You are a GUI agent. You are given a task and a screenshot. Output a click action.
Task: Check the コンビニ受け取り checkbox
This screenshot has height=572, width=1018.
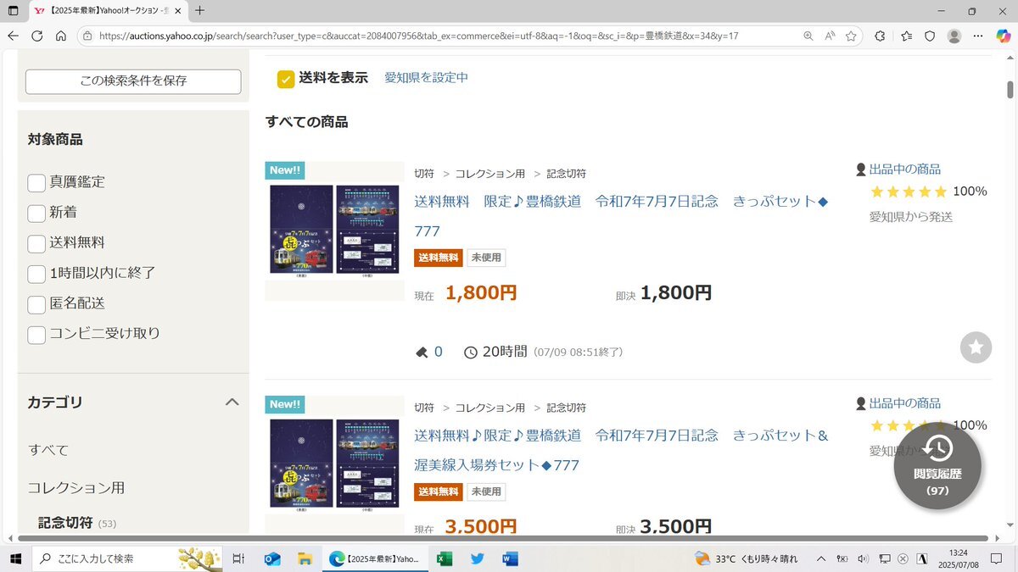(x=36, y=335)
